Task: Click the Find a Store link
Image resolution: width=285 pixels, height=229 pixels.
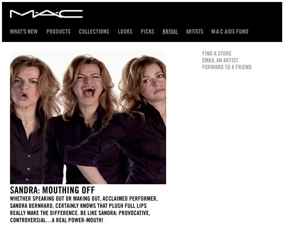Action: click(217, 54)
